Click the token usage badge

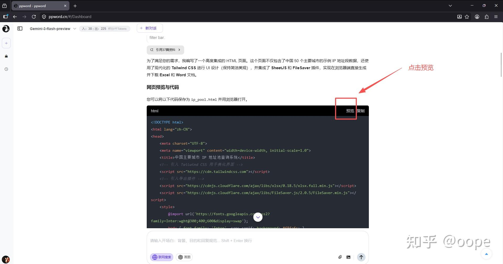tap(104, 29)
